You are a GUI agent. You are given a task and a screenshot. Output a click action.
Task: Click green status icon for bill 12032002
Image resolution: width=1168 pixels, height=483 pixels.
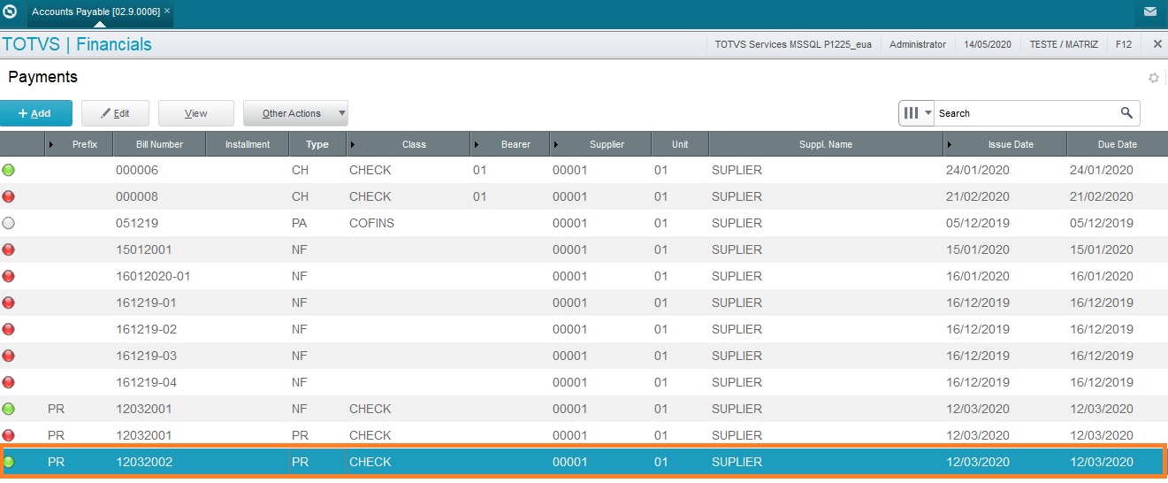tap(9, 462)
